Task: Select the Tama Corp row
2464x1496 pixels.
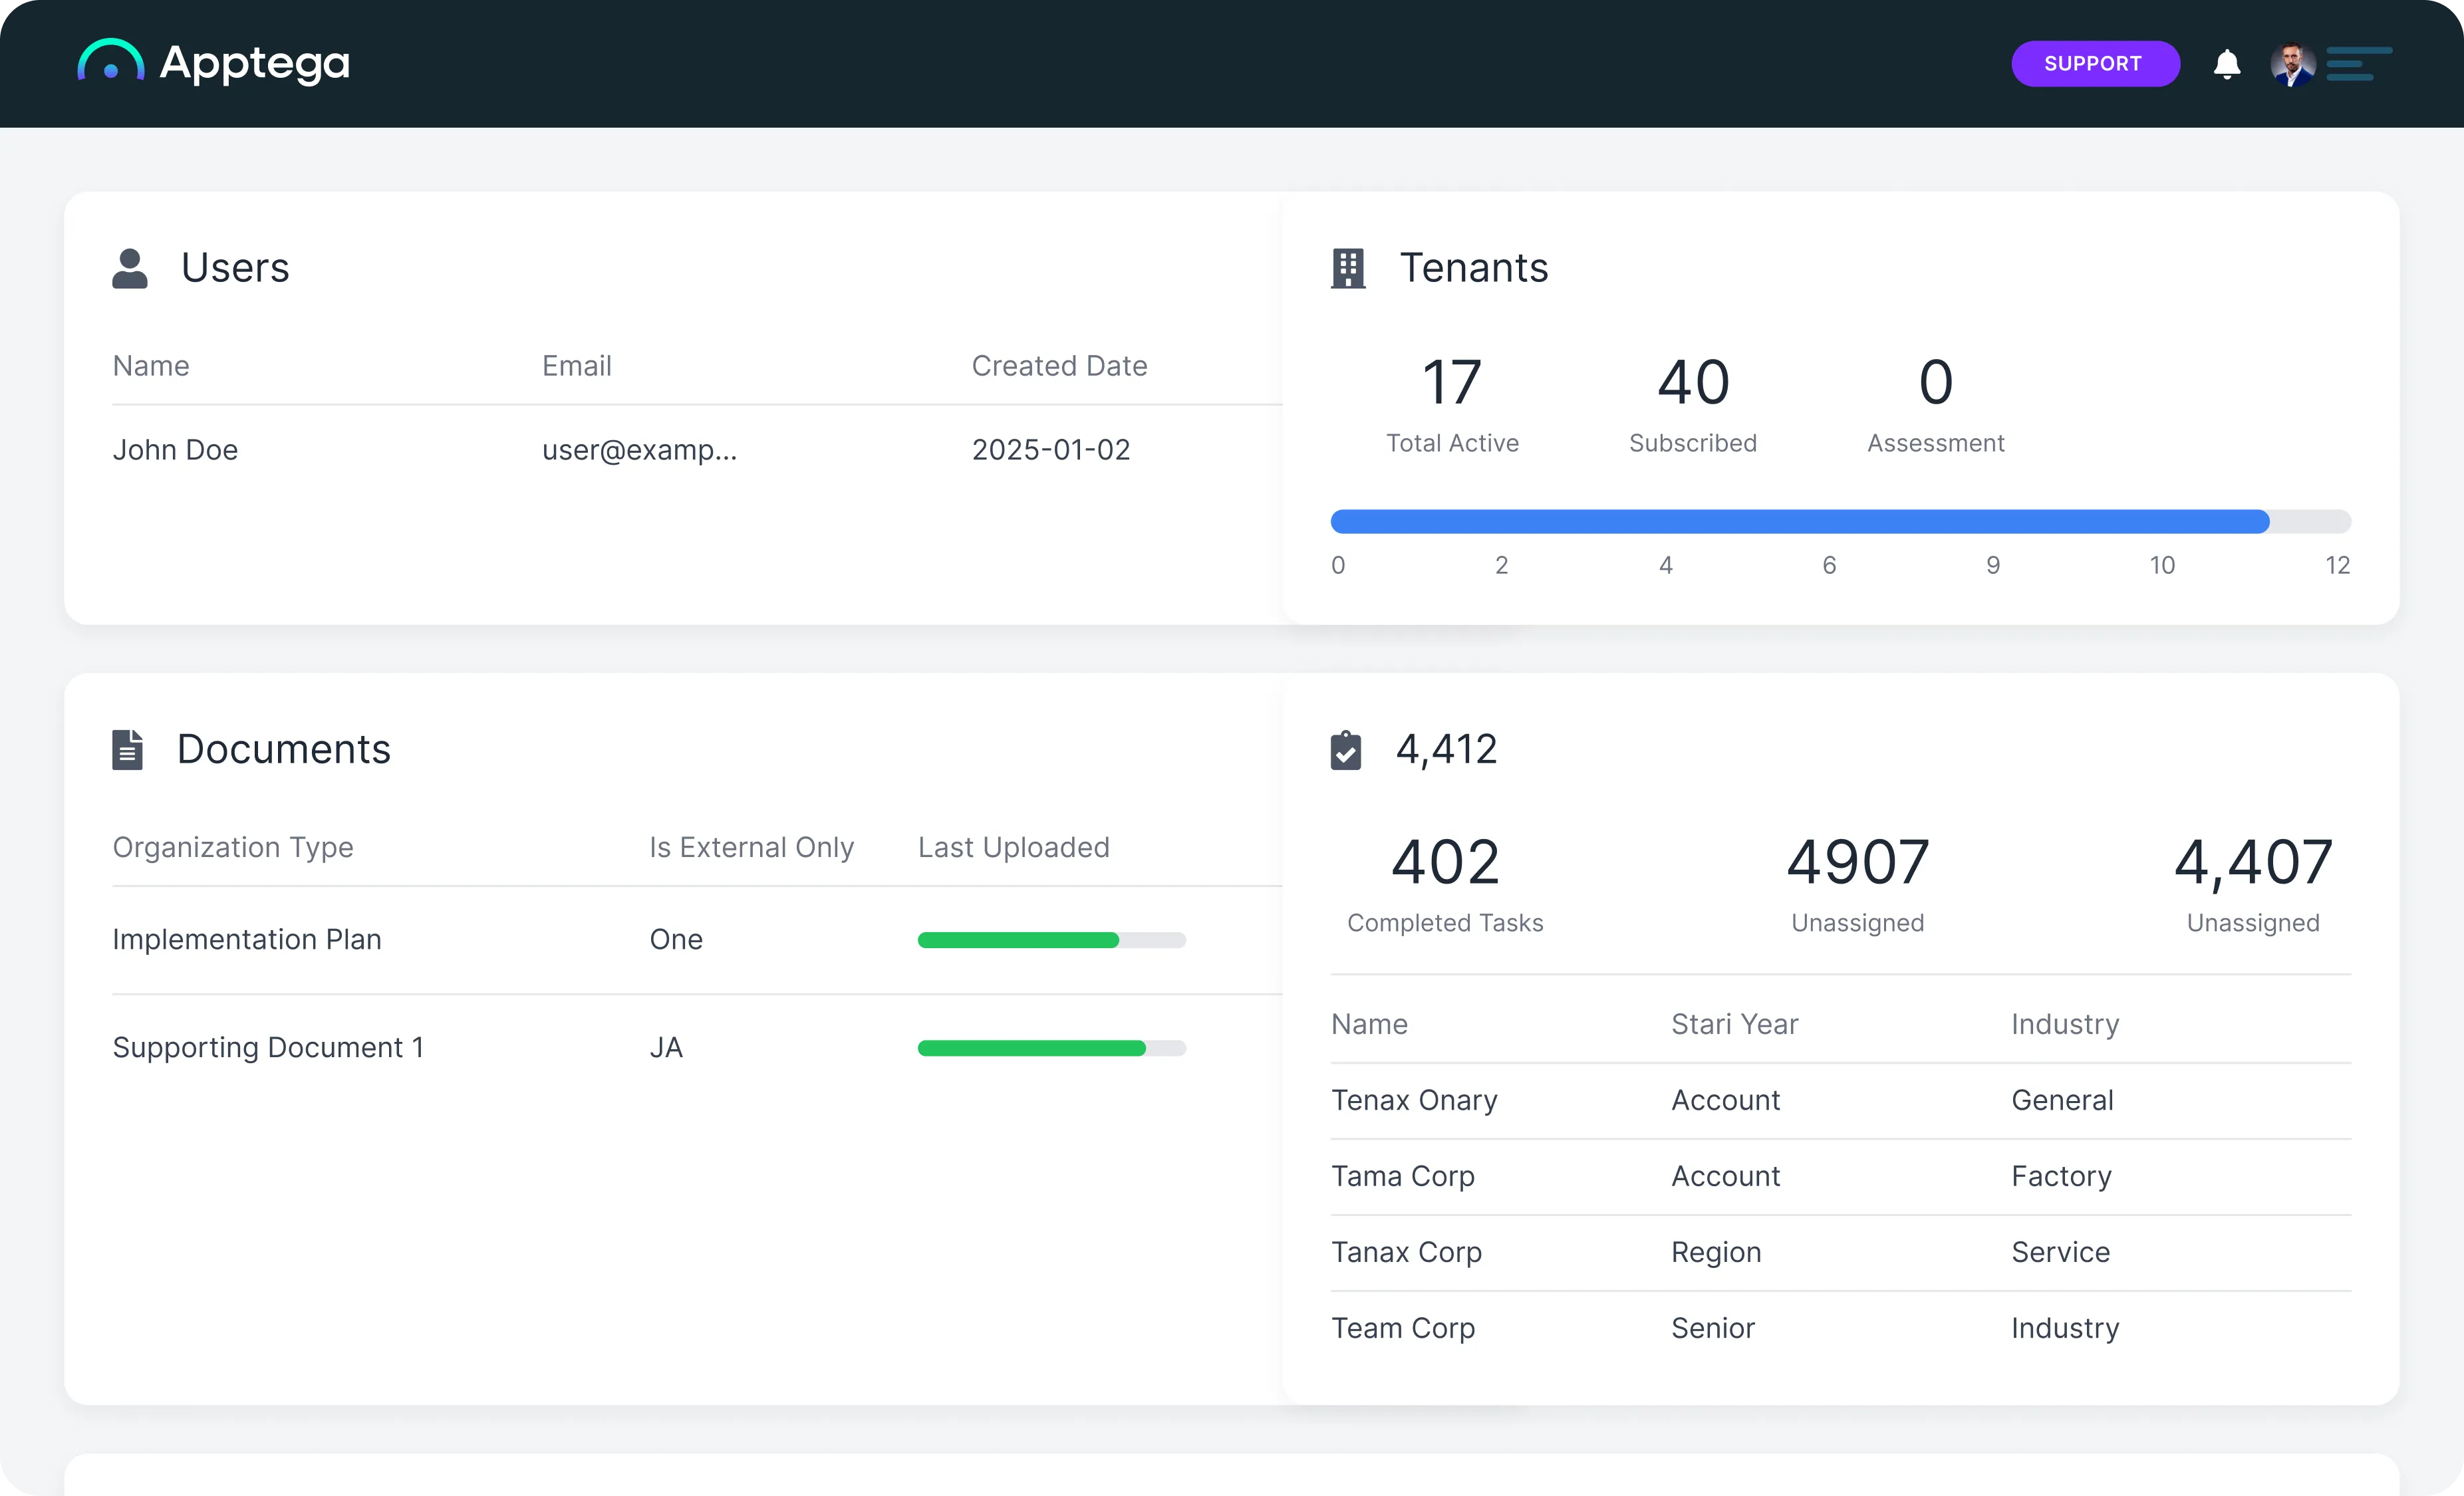Action: point(1402,1176)
